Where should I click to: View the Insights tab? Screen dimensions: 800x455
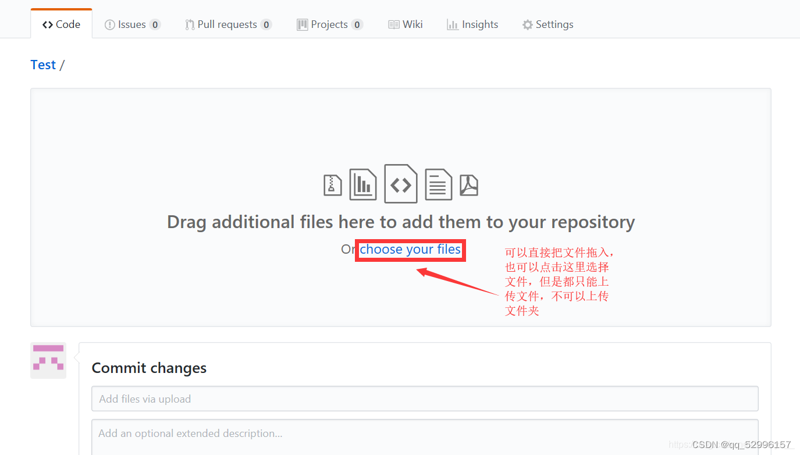472,24
